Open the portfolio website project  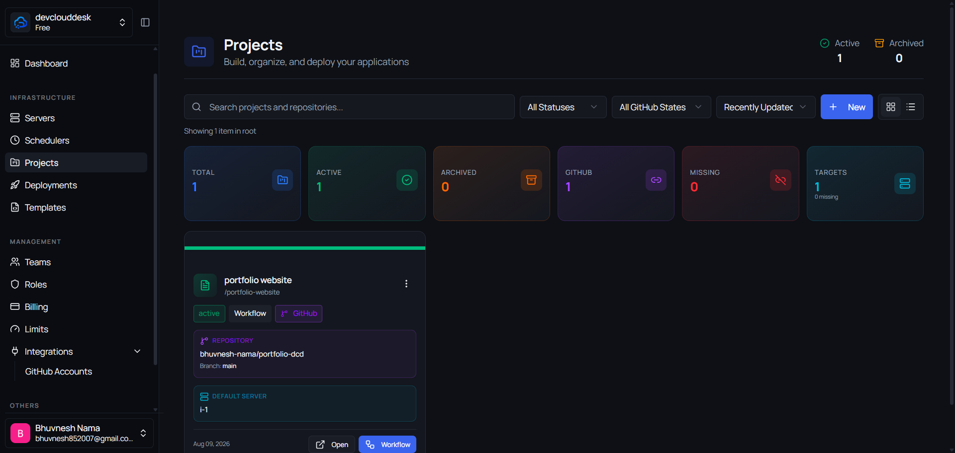pyautogui.click(x=332, y=445)
